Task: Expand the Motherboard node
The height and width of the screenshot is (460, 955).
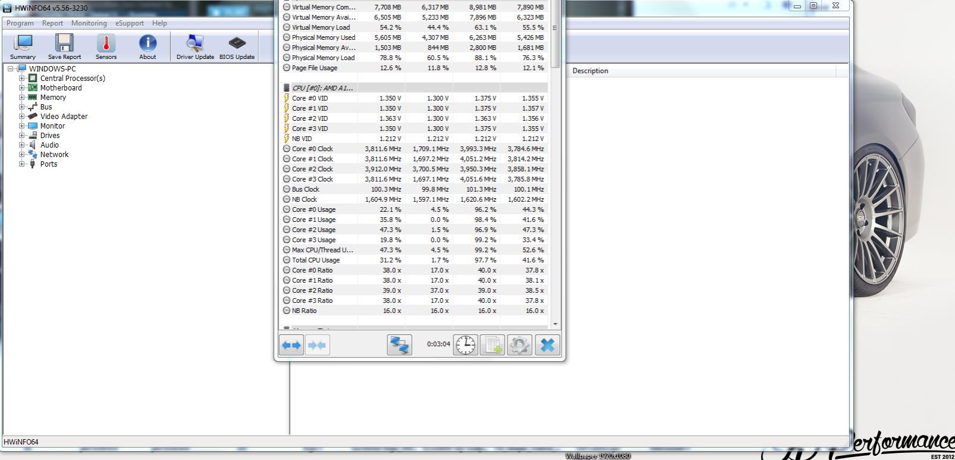Action: click(22, 87)
